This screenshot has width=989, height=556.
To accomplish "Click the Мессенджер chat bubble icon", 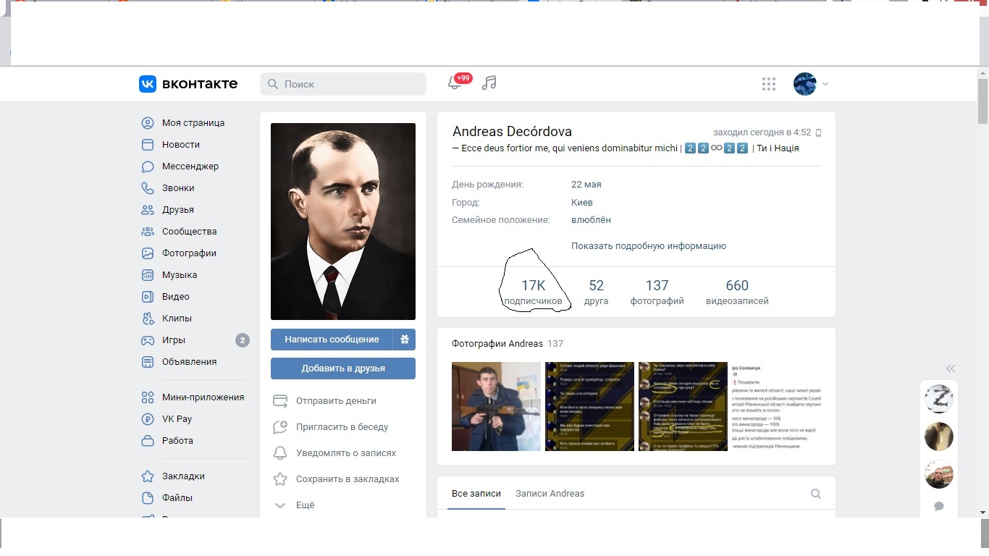I will click(x=148, y=167).
